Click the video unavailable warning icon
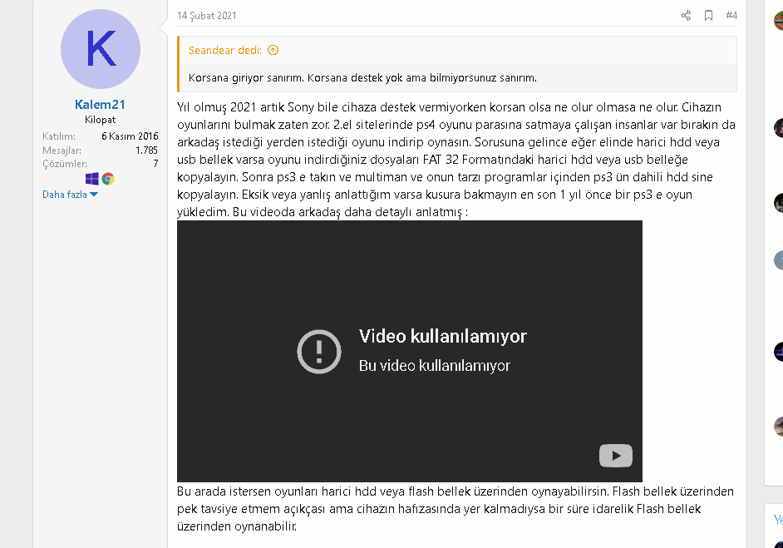Viewport: 783px width, 548px height. pos(319,351)
